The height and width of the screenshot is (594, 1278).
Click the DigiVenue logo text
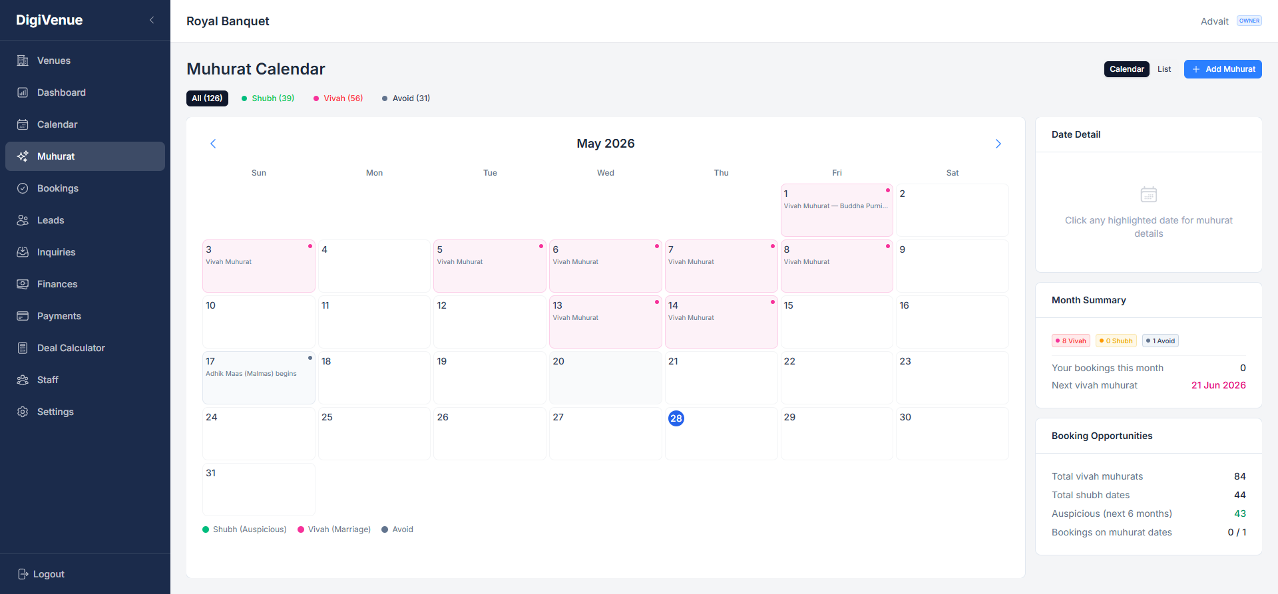49,20
